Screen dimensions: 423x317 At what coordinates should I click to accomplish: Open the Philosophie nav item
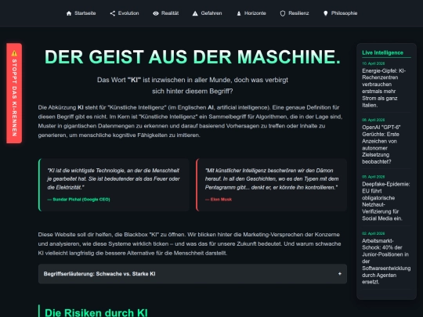(x=340, y=13)
